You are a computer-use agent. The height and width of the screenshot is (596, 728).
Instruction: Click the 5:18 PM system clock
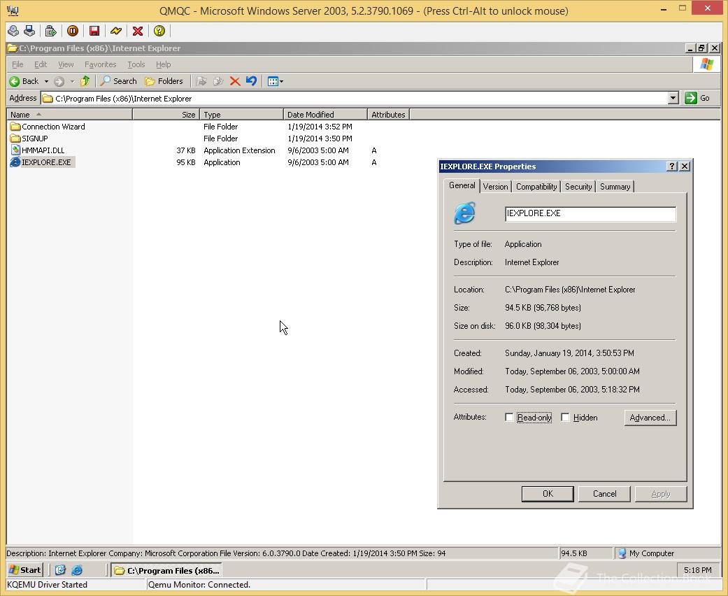[698, 570]
